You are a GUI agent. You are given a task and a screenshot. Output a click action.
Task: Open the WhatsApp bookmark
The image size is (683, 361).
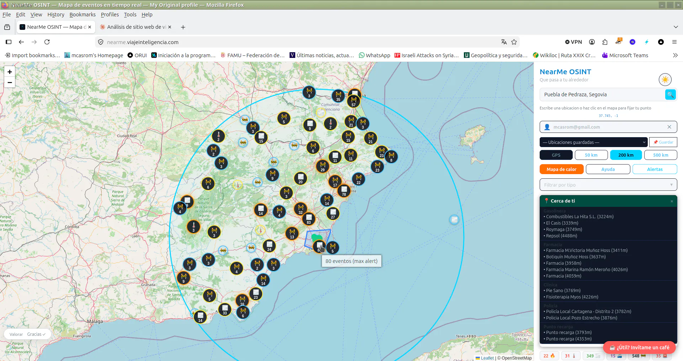374,55
